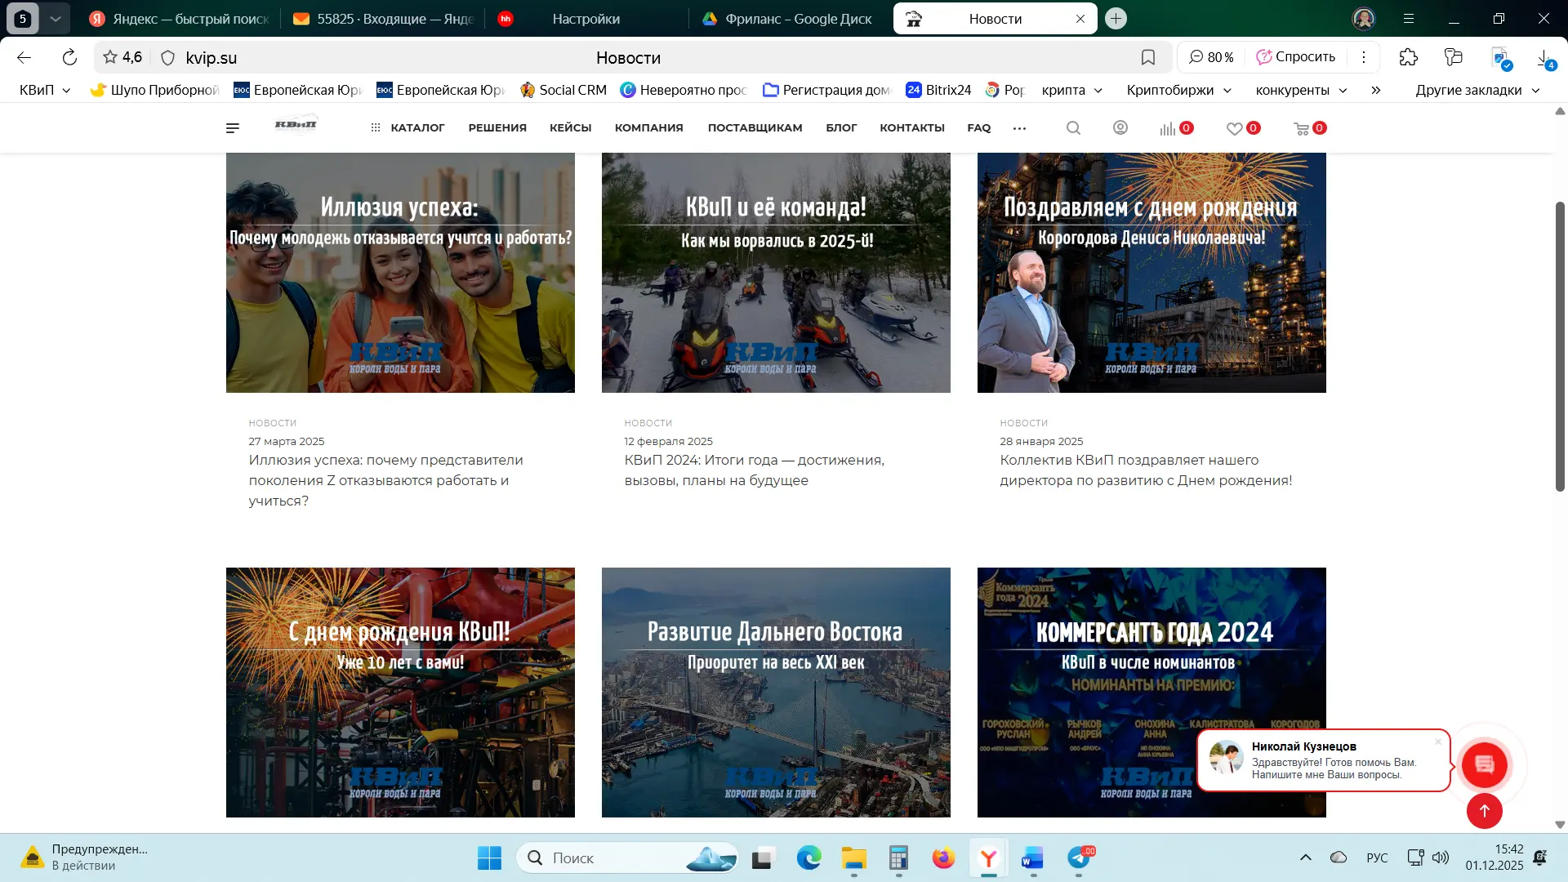Open Microsoft Edge from the taskbar
Screen dimensions: 1568x882
tap(809, 858)
